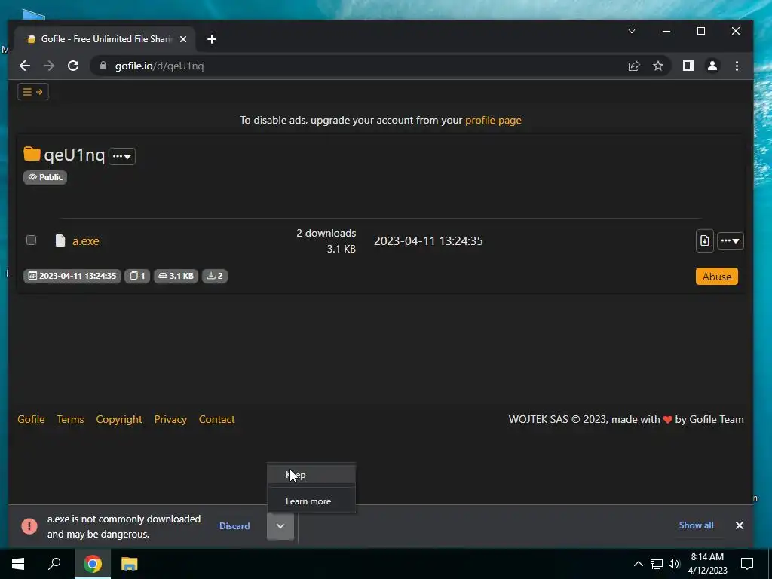
Task: Open Chrome side panel
Action: click(688, 66)
